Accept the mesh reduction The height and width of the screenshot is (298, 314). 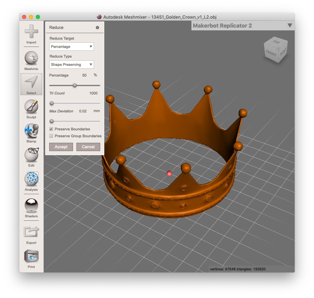(x=61, y=147)
